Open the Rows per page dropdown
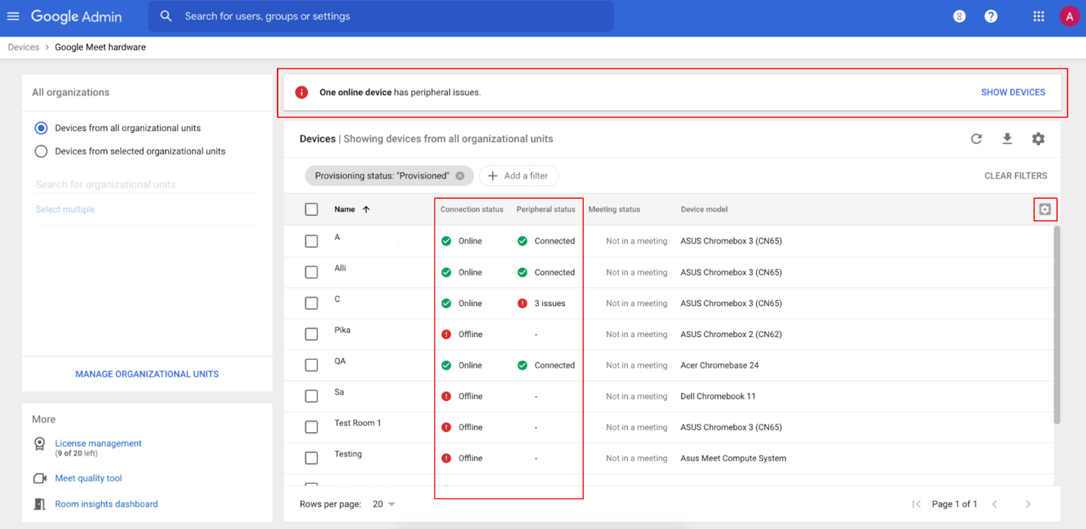Screen dimensions: 1086x529 383,504
